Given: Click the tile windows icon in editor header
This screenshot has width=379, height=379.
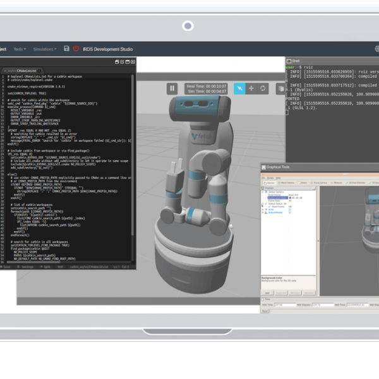Looking at the screenshot, I should pyautogui.click(x=122, y=62).
